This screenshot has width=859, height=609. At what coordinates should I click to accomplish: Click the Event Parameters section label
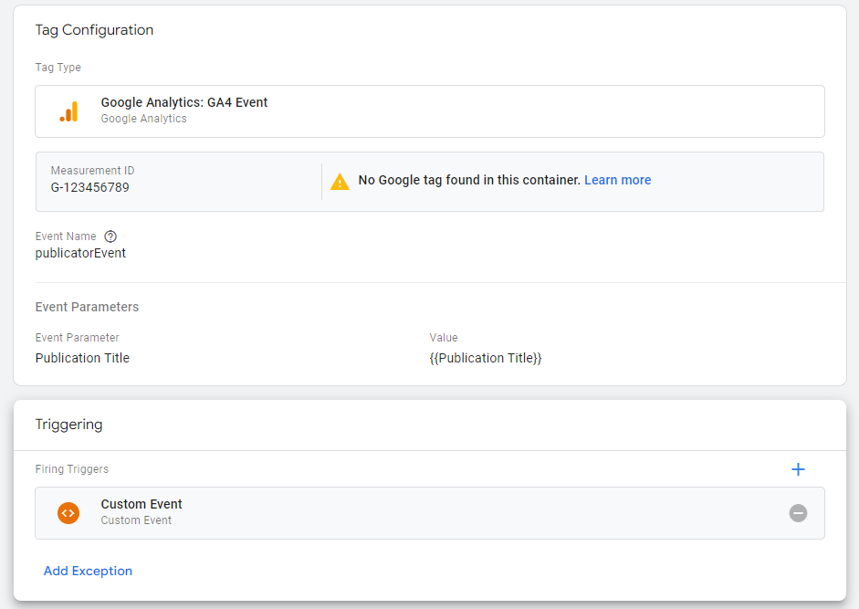[87, 307]
